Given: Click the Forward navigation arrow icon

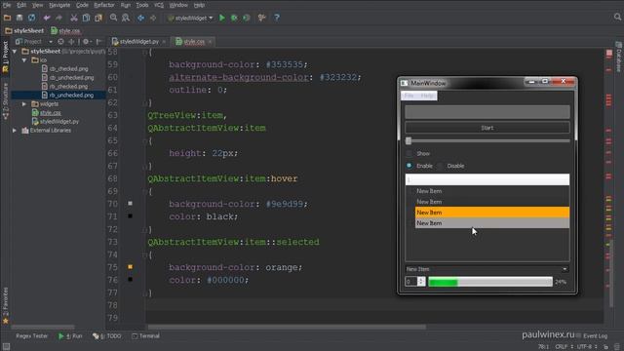Looking at the screenshot, I should pyautogui.click(x=153, y=18).
